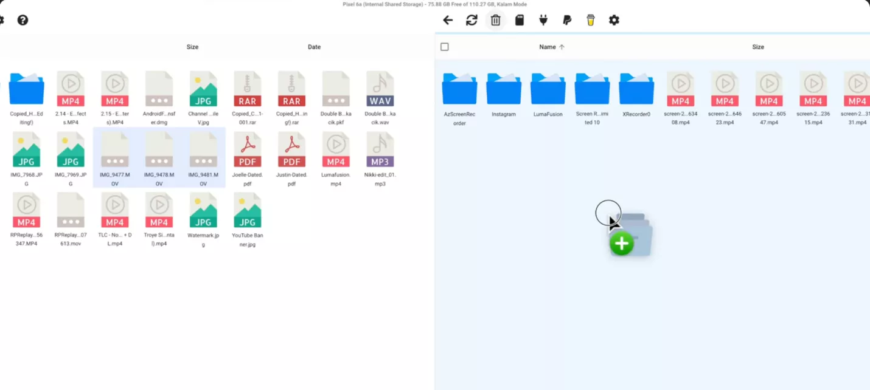Select the Nikki-edit_01.mp3 audio file

[x=380, y=160]
